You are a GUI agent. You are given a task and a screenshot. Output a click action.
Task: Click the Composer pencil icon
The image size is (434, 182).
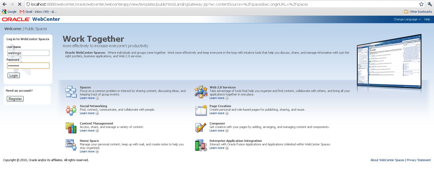click(201, 127)
